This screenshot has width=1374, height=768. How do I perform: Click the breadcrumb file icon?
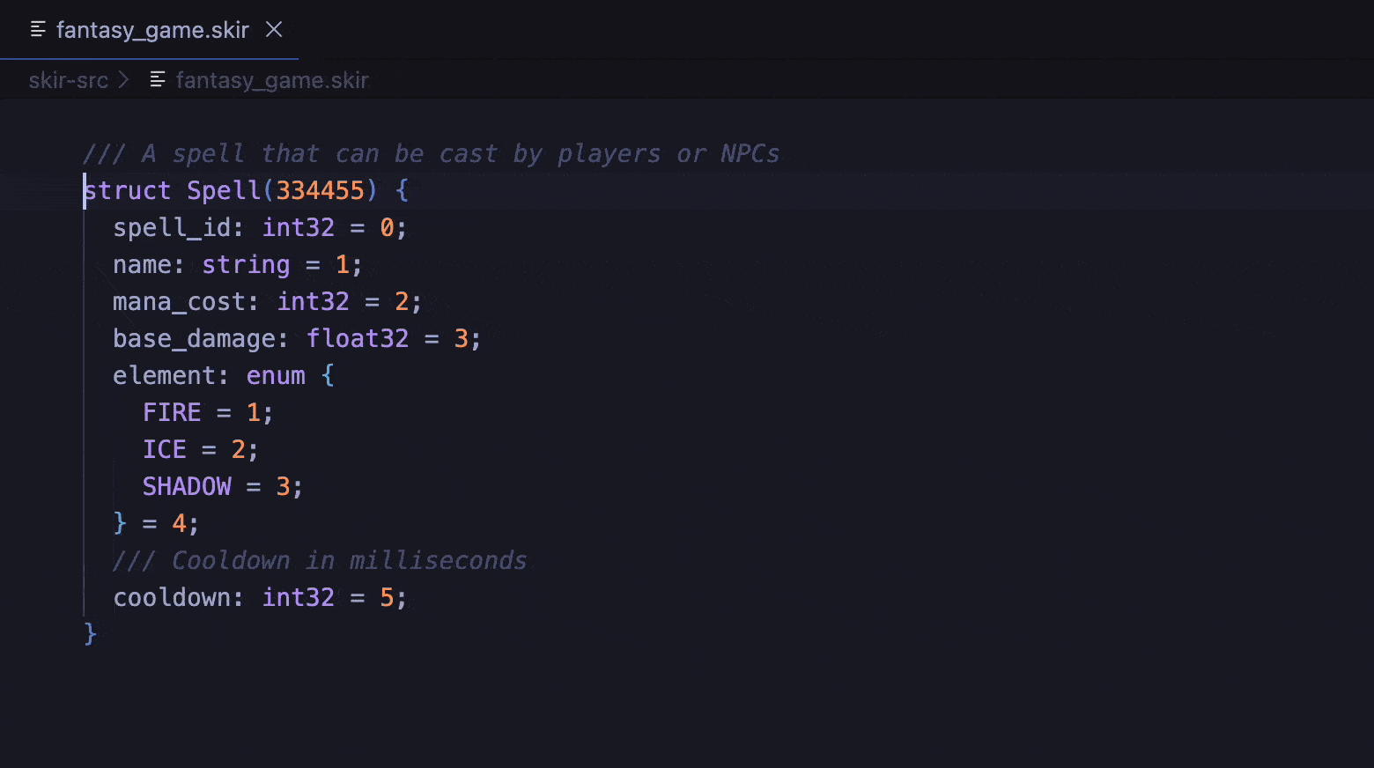[x=158, y=80]
